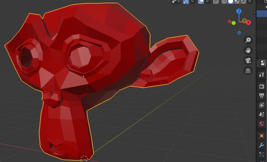Click the Move view hand icon
The image size is (267, 162).
[248, 50]
